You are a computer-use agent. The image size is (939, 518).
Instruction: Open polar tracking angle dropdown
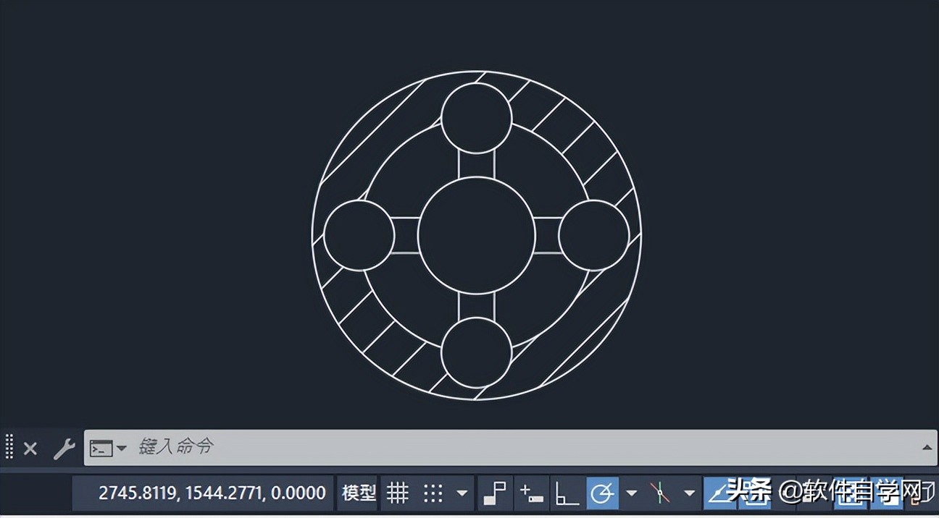point(631,493)
